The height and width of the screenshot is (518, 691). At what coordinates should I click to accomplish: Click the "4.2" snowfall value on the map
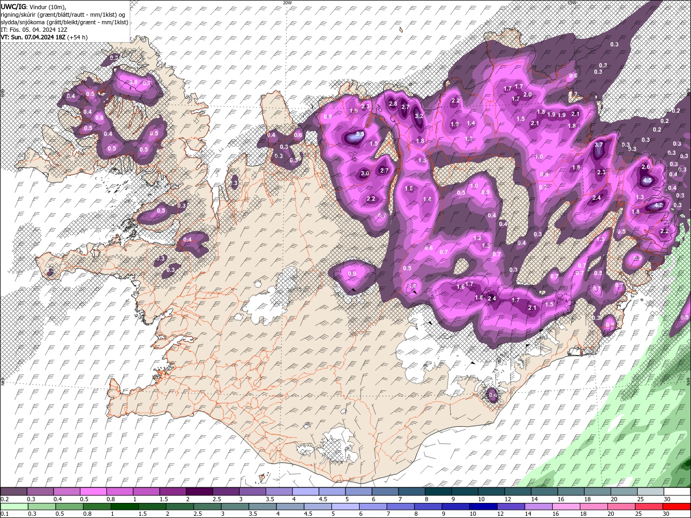pyautogui.click(x=658, y=206)
